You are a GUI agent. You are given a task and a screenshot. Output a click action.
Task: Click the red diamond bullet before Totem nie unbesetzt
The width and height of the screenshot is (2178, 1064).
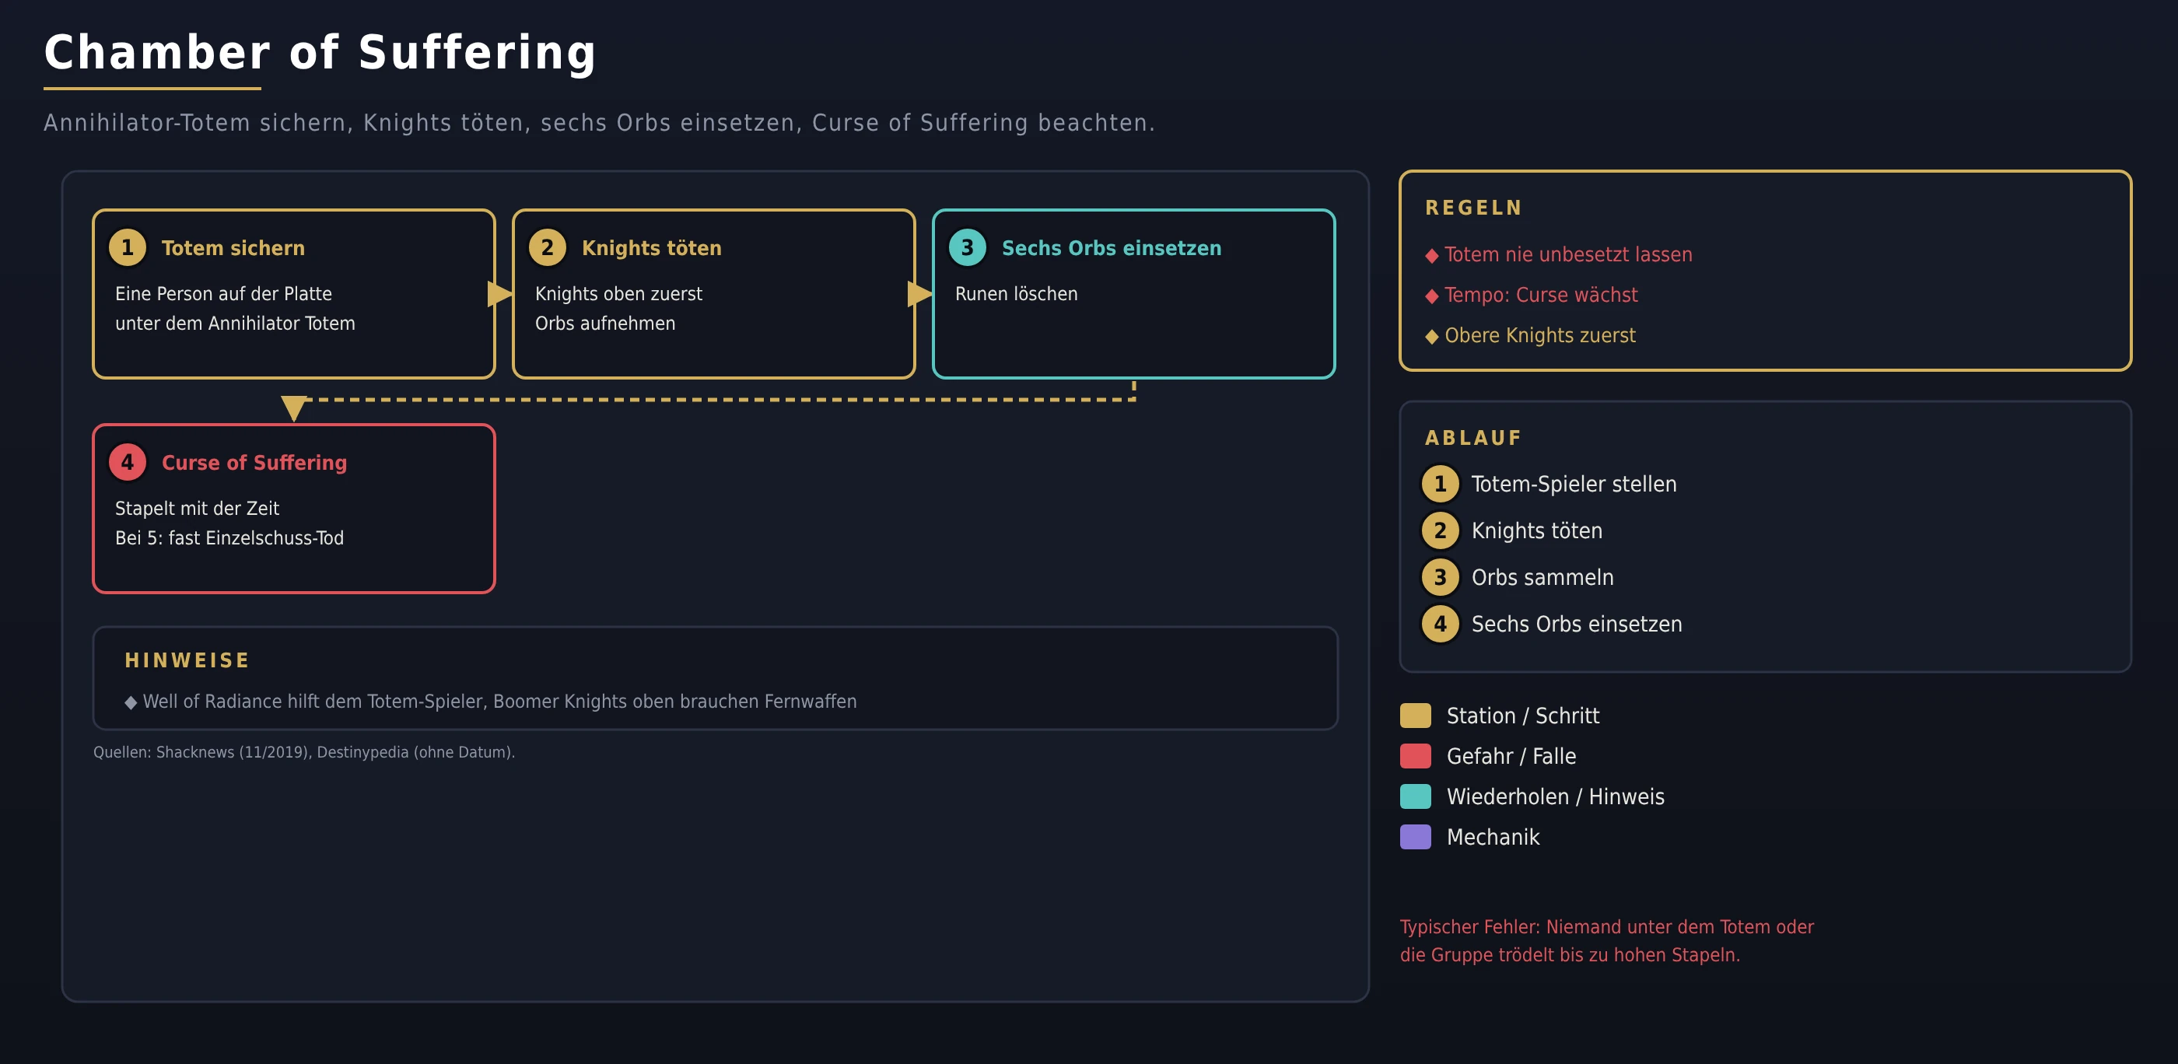[1431, 255]
